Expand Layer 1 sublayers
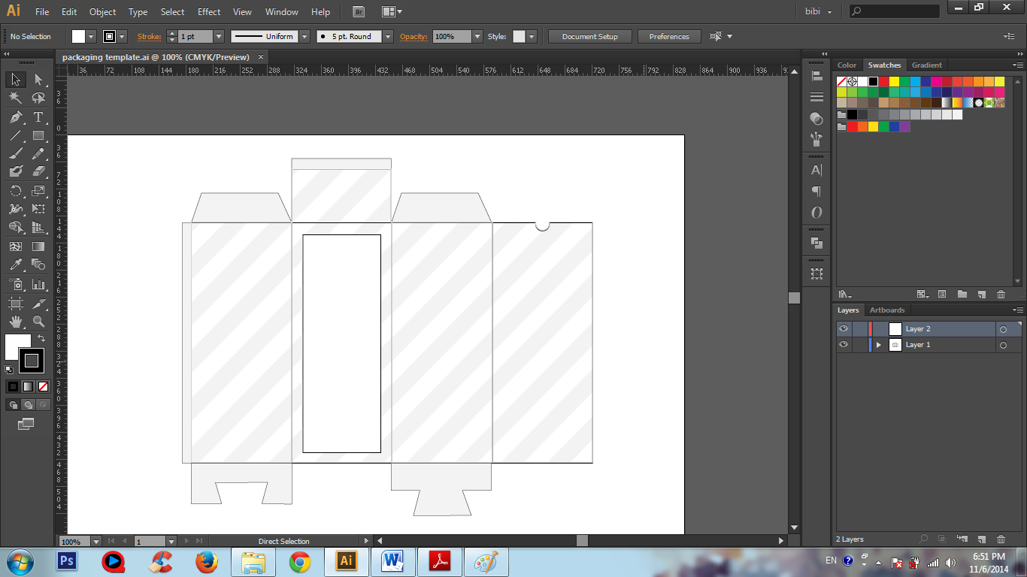Screen dimensions: 1027x577 tap(878, 345)
